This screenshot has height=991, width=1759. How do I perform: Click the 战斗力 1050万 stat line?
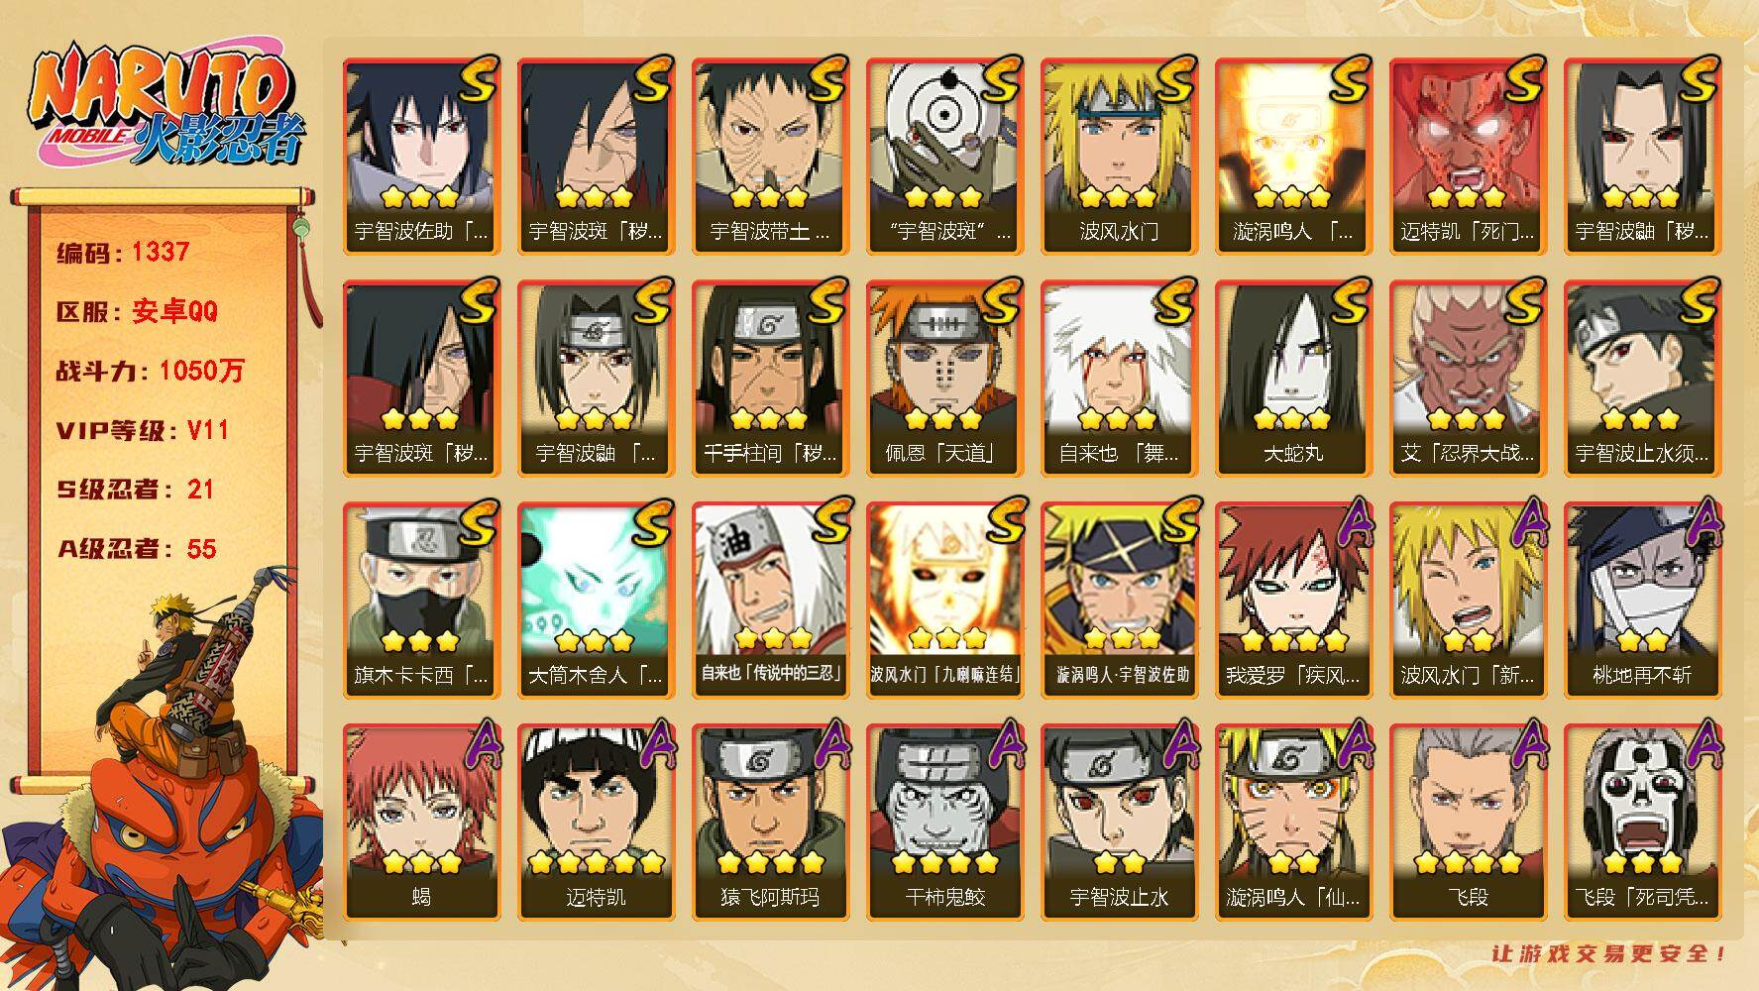tap(150, 371)
